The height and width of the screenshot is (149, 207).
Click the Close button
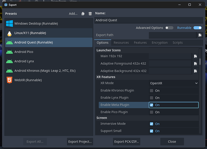[172, 142]
